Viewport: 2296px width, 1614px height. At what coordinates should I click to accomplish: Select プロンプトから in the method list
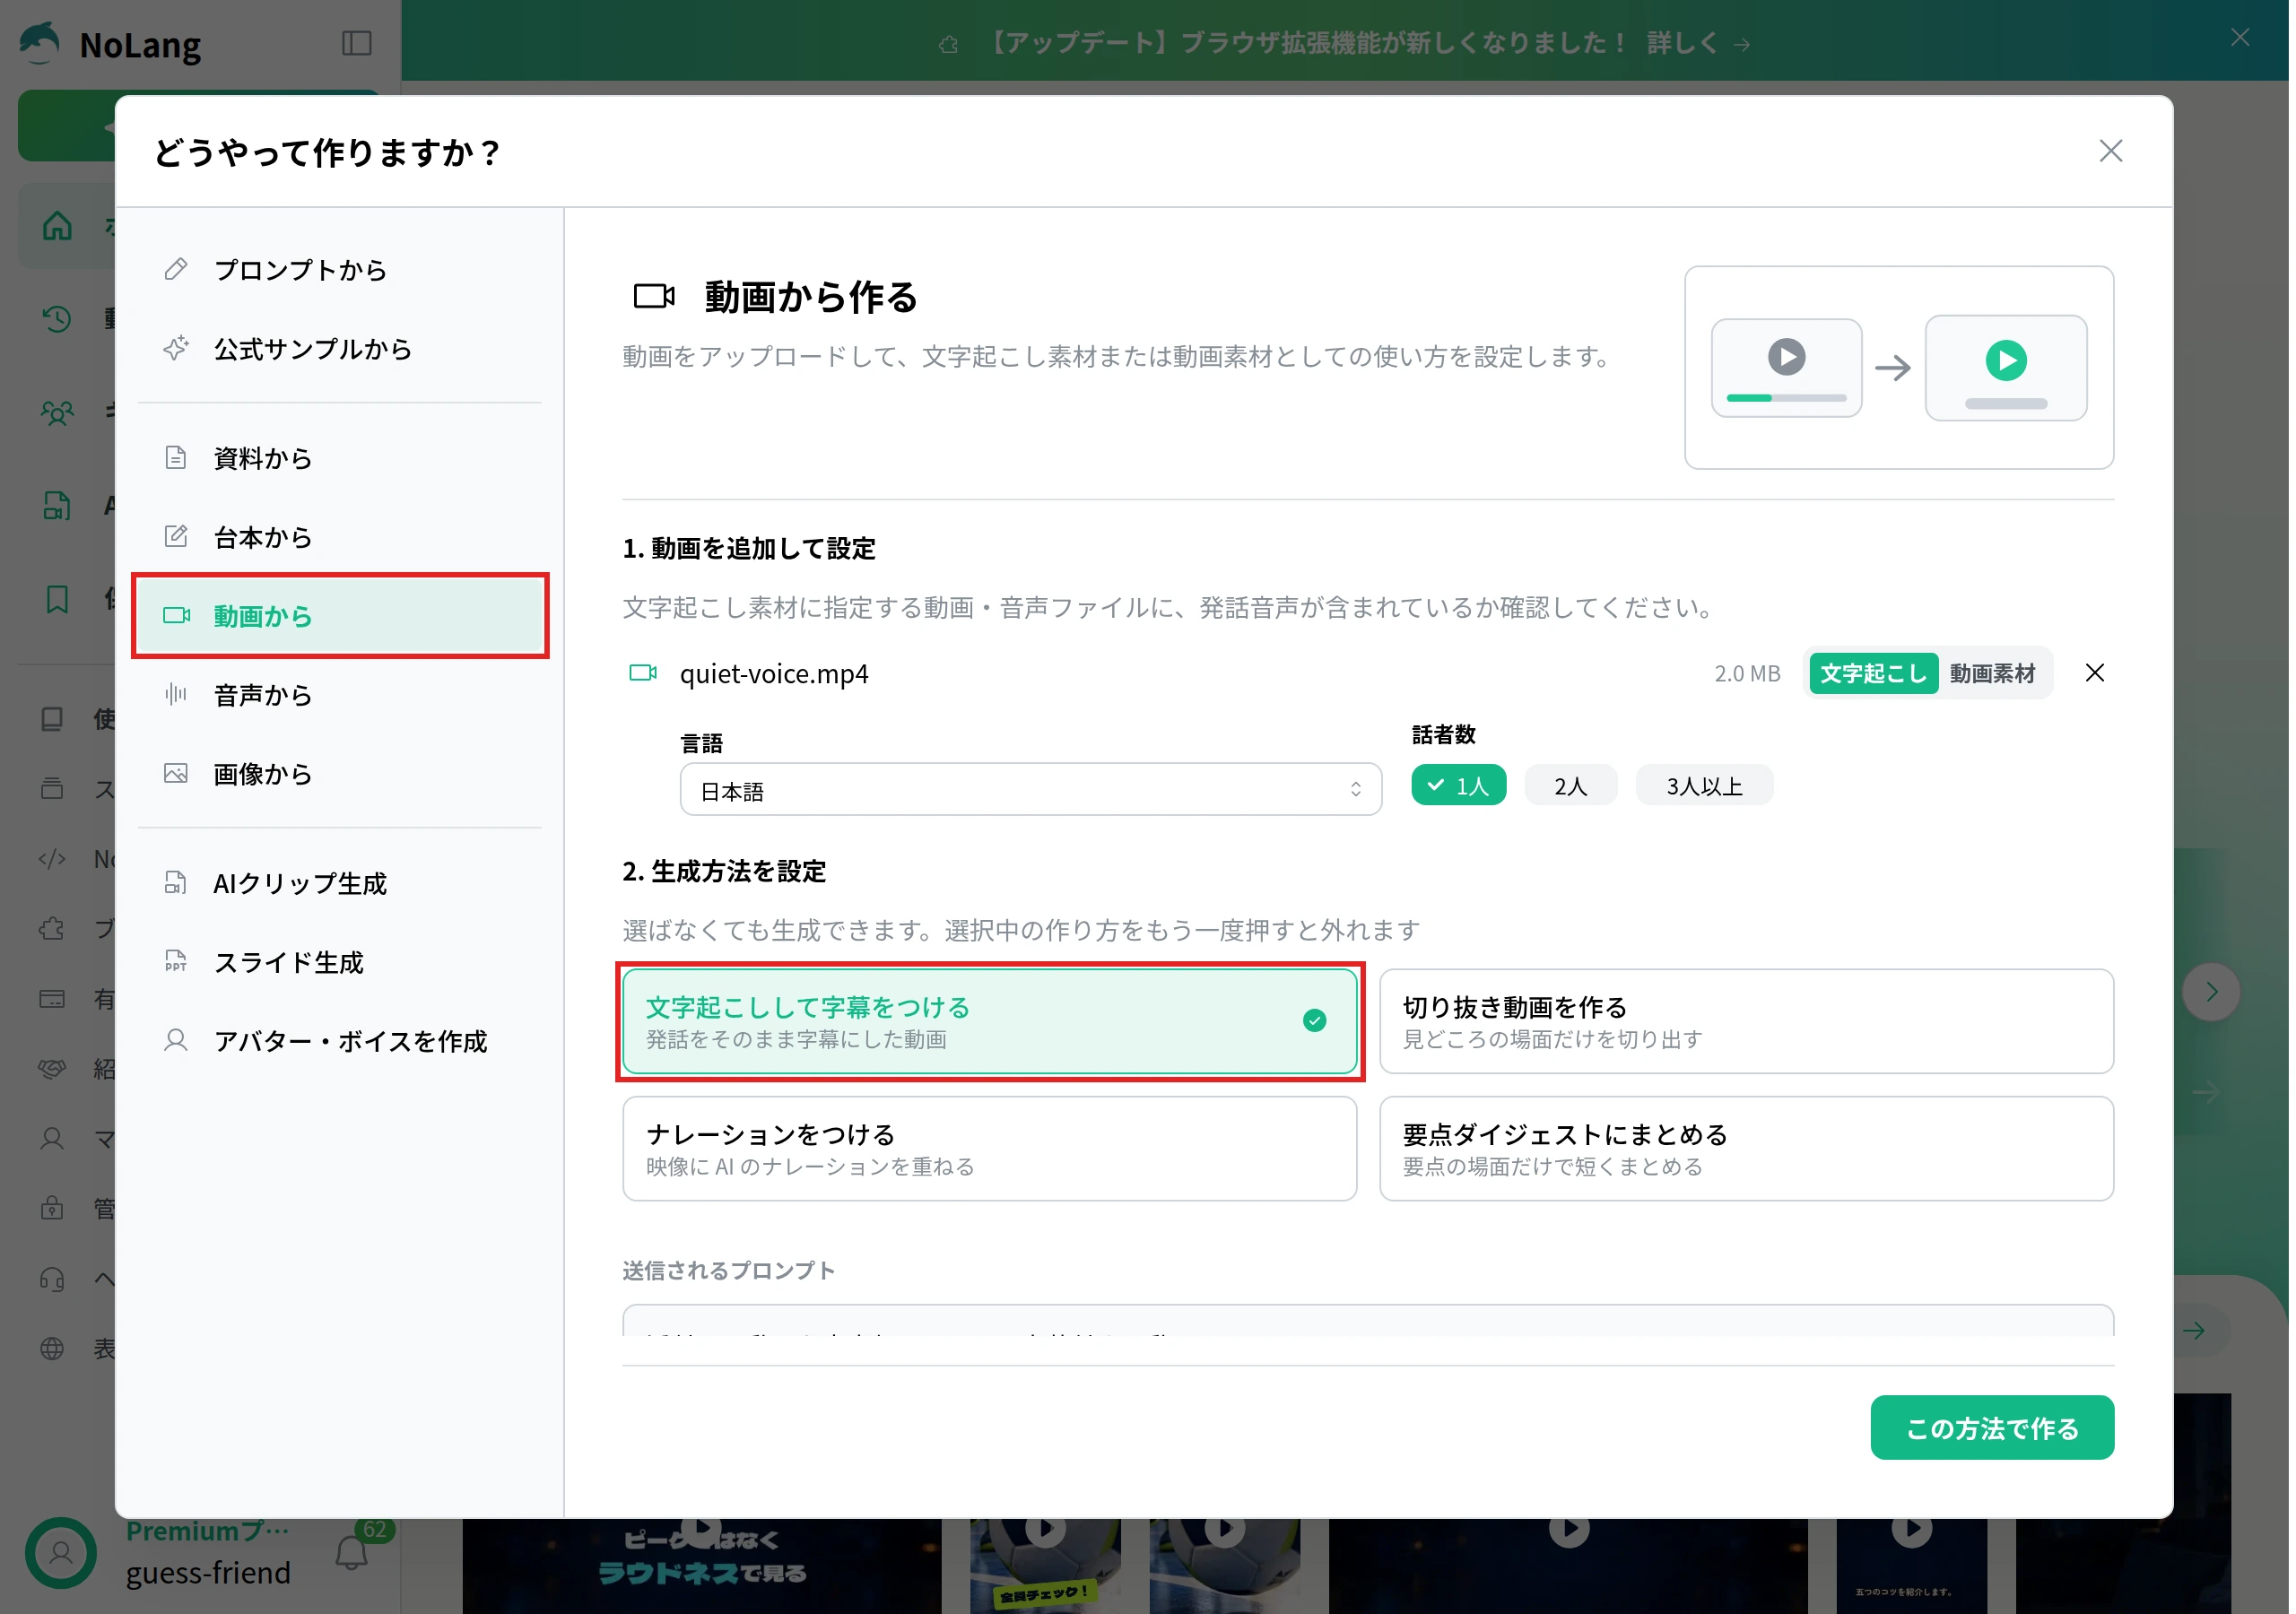[x=340, y=270]
